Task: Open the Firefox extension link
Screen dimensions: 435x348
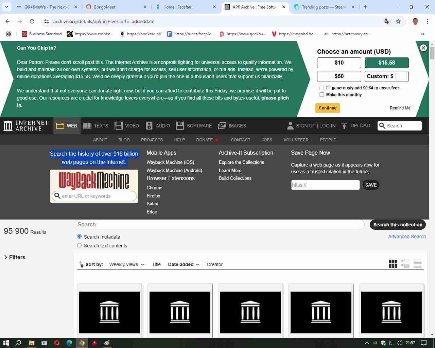Action: pos(153,196)
